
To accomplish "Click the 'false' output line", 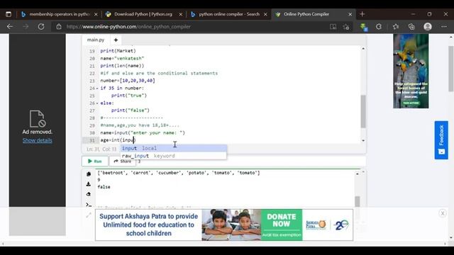I will pyautogui.click(x=104, y=187).
